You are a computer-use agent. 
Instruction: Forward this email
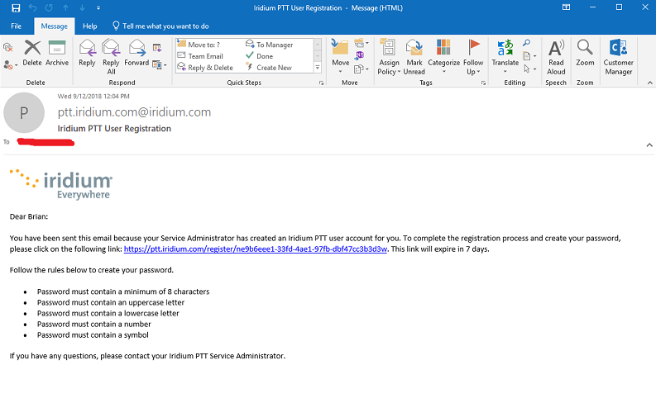click(x=136, y=53)
